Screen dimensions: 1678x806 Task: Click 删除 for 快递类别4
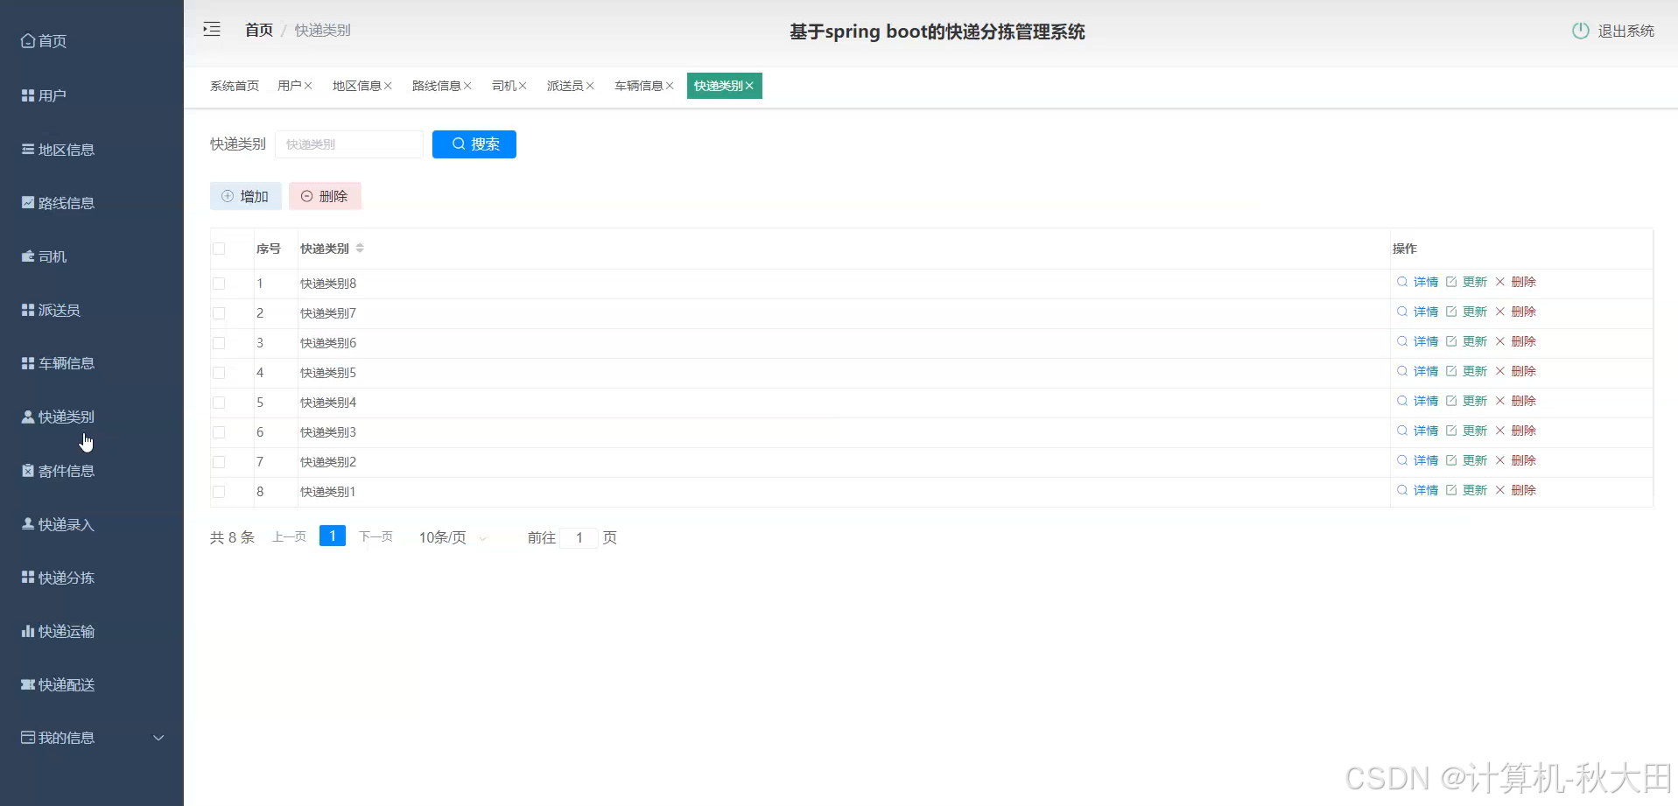[1515, 401]
